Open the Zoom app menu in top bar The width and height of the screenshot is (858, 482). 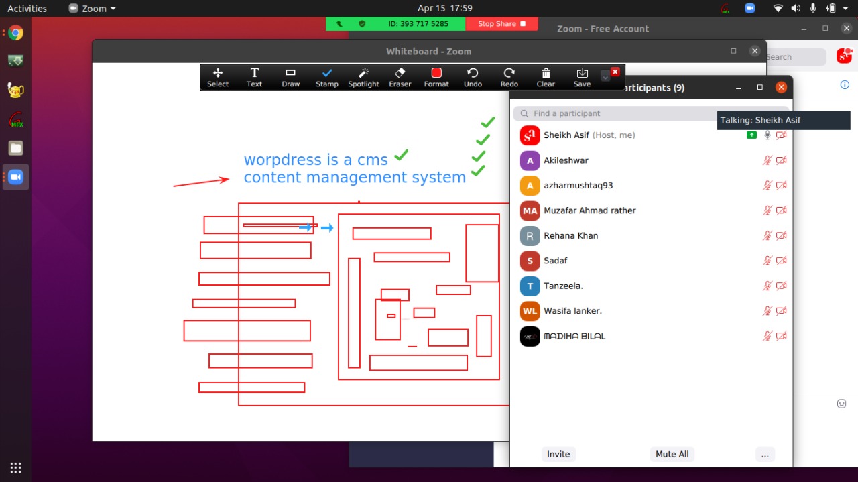[93, 9]
